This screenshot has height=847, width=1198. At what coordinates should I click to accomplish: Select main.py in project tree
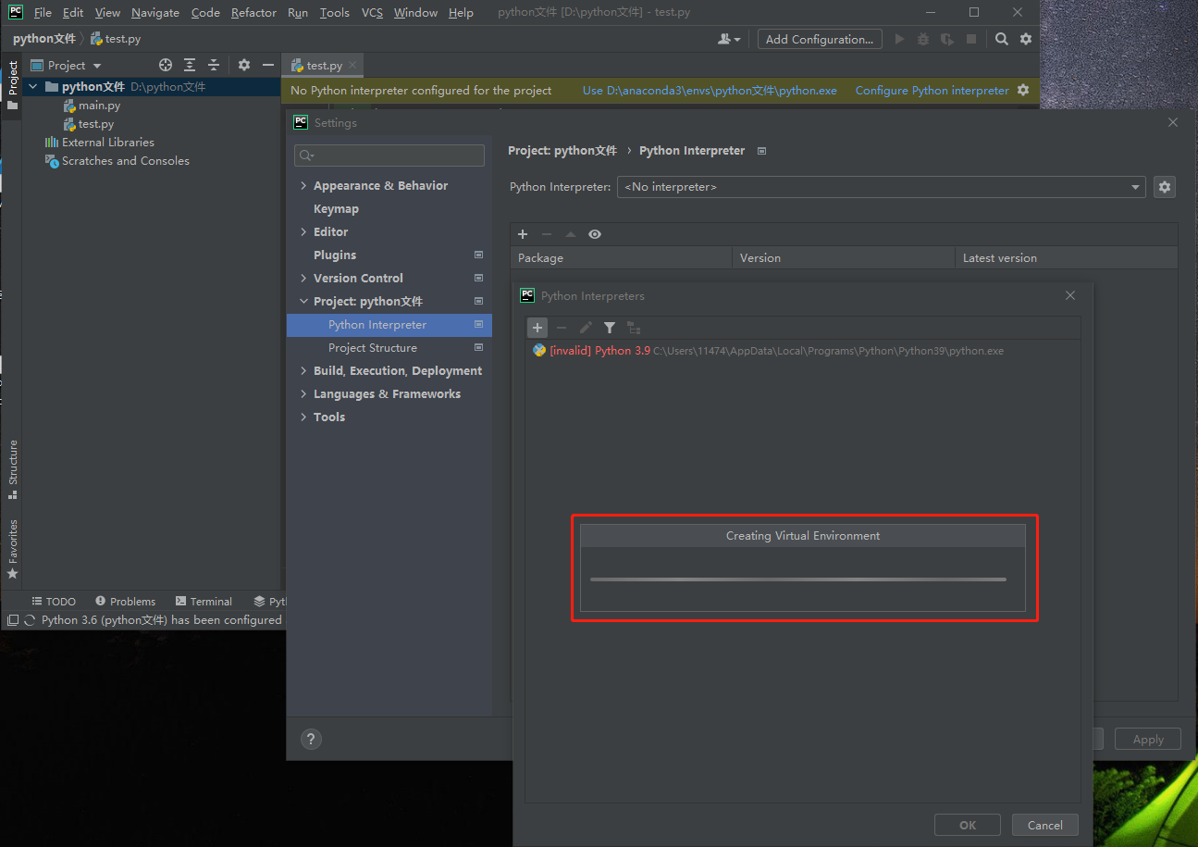[99, 106]
